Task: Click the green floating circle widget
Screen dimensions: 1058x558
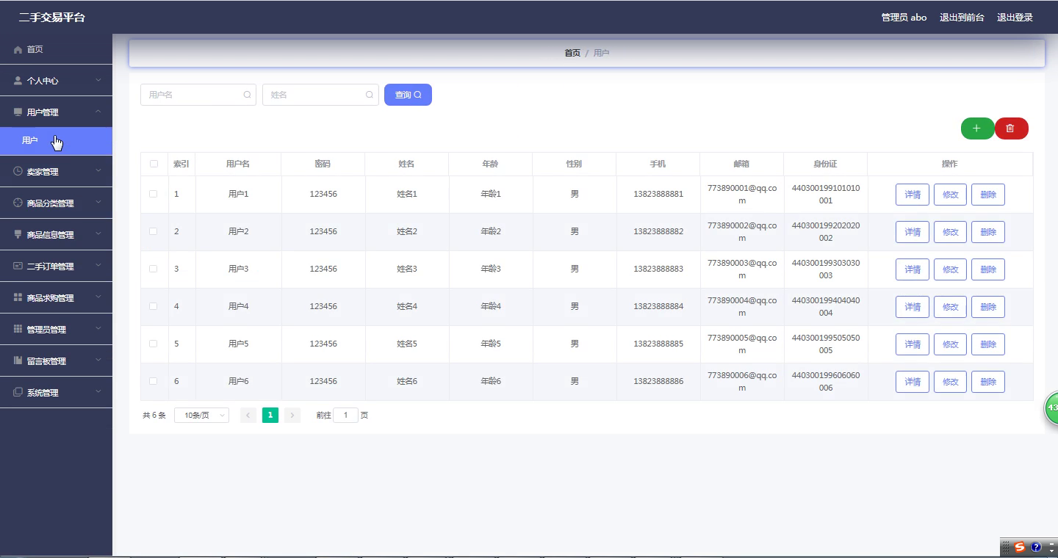Action: 1051,407
